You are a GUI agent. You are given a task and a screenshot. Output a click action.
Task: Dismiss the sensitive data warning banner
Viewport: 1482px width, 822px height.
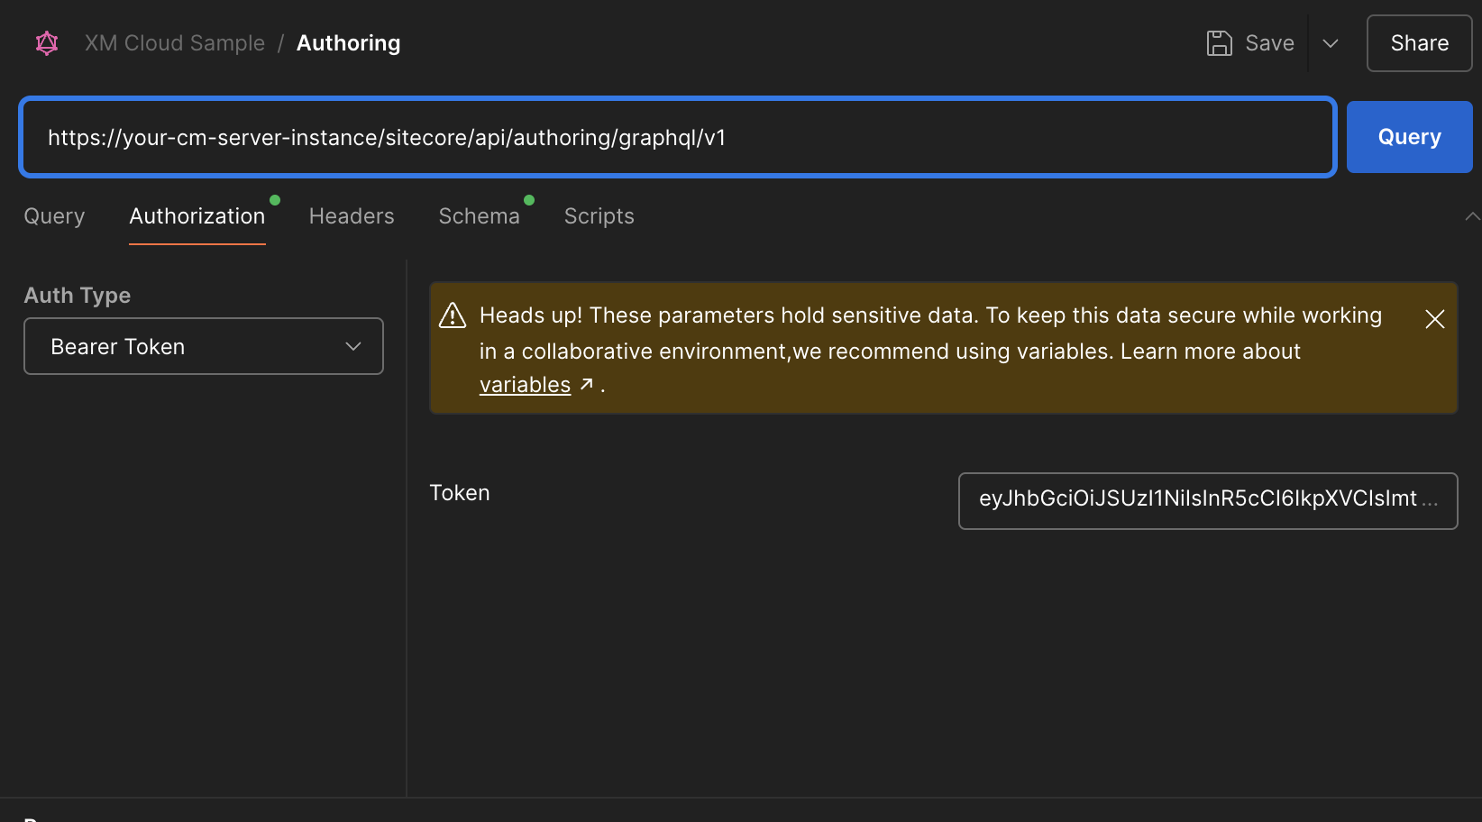click(1435, 319)
